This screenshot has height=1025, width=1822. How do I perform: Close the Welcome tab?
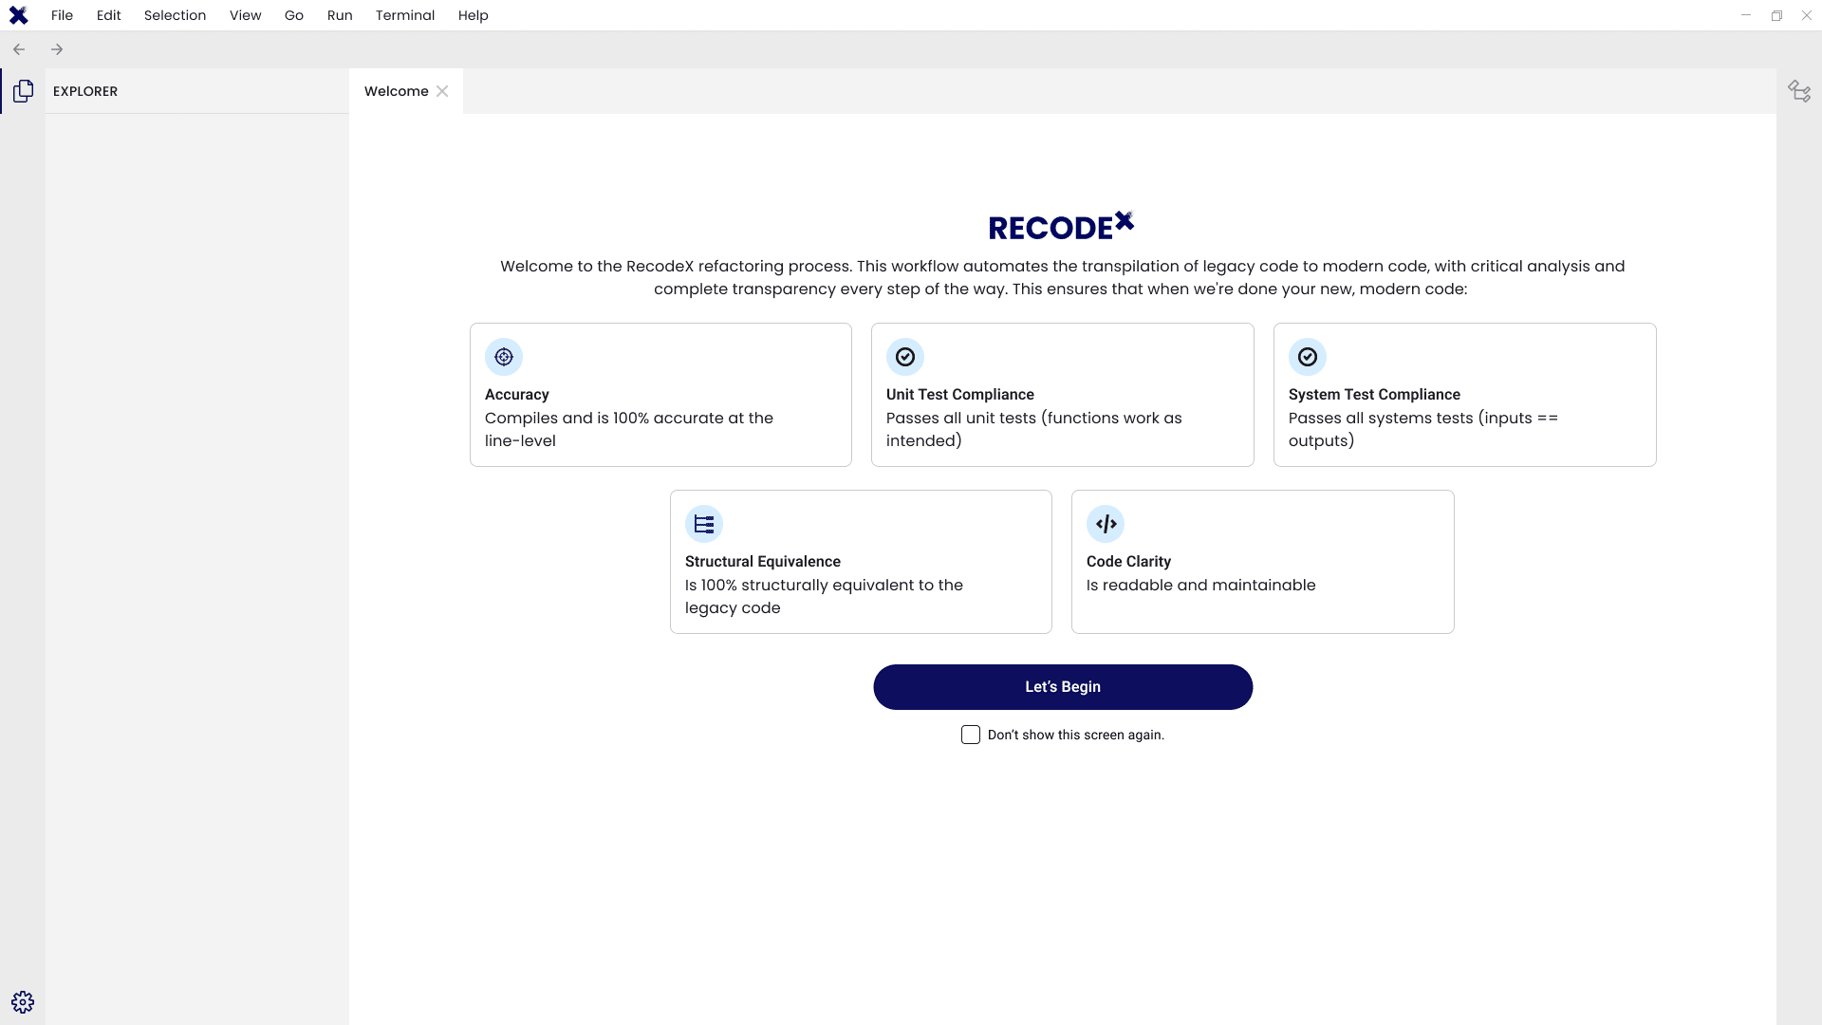[x=442, y=91]
